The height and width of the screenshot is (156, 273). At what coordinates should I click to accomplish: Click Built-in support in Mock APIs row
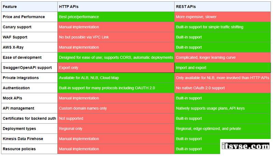click(222, 98)
